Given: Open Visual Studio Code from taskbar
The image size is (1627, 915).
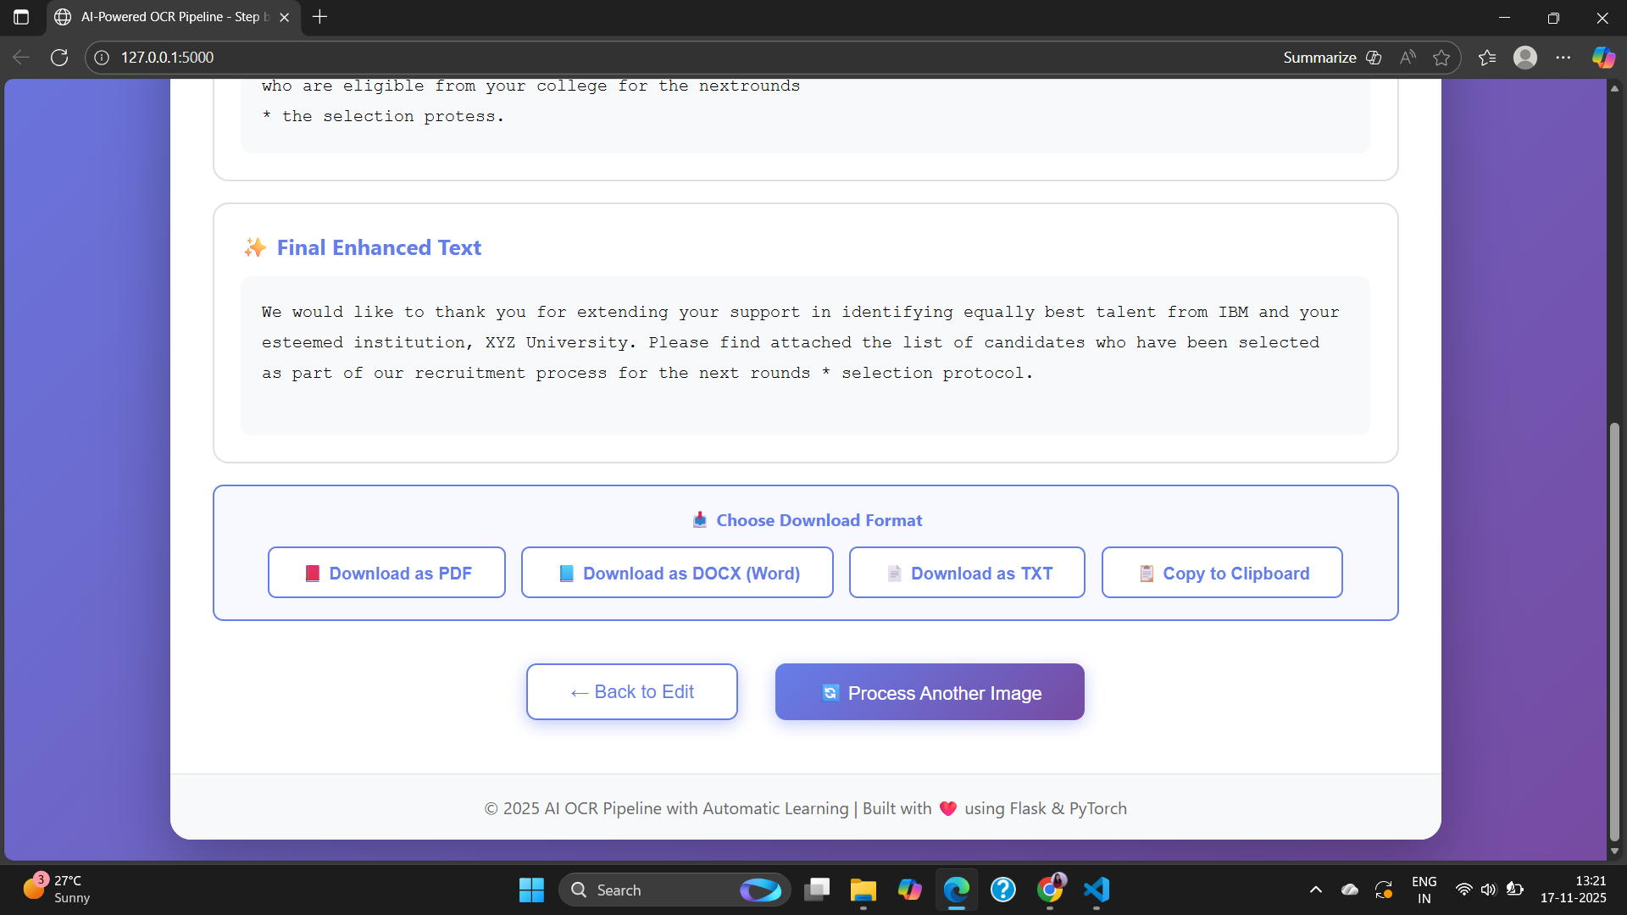Looking at the screenshot, I should (1097, 890).
